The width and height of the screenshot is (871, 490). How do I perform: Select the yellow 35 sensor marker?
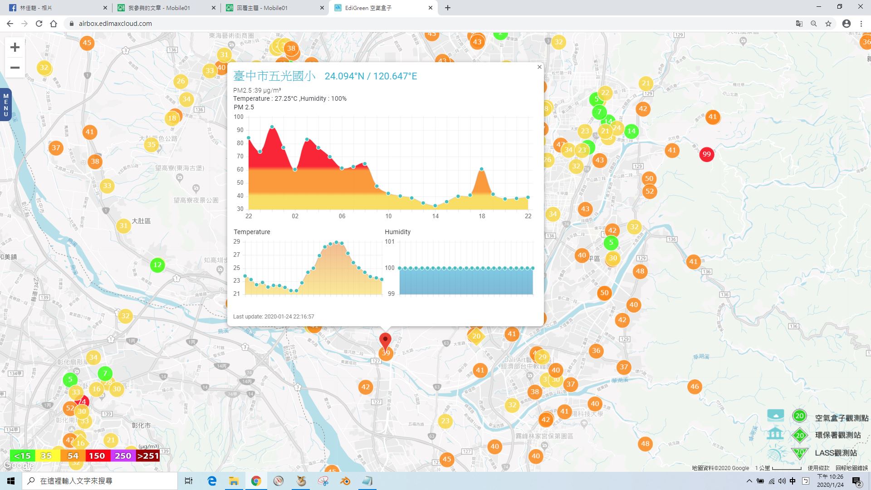pyautogui.click(x=151, y=145)
